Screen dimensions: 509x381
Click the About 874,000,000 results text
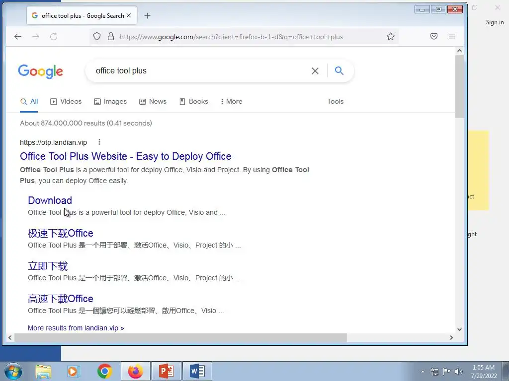(x=85, y=123)
